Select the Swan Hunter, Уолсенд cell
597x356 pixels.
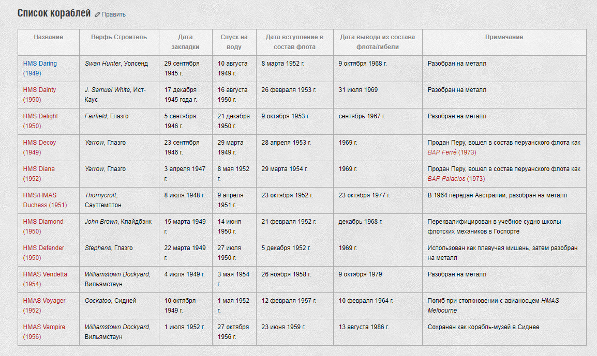(x=119, y=68)
